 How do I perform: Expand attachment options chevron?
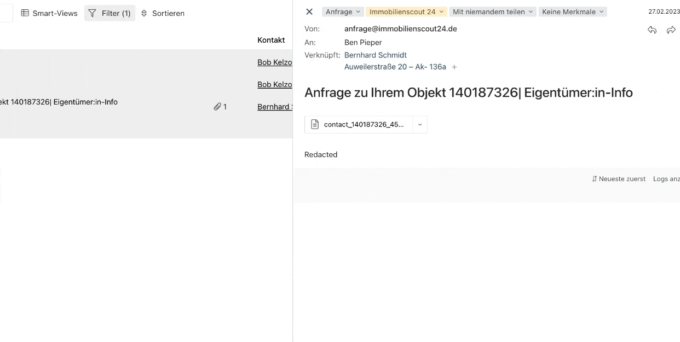tap(420, 124)
